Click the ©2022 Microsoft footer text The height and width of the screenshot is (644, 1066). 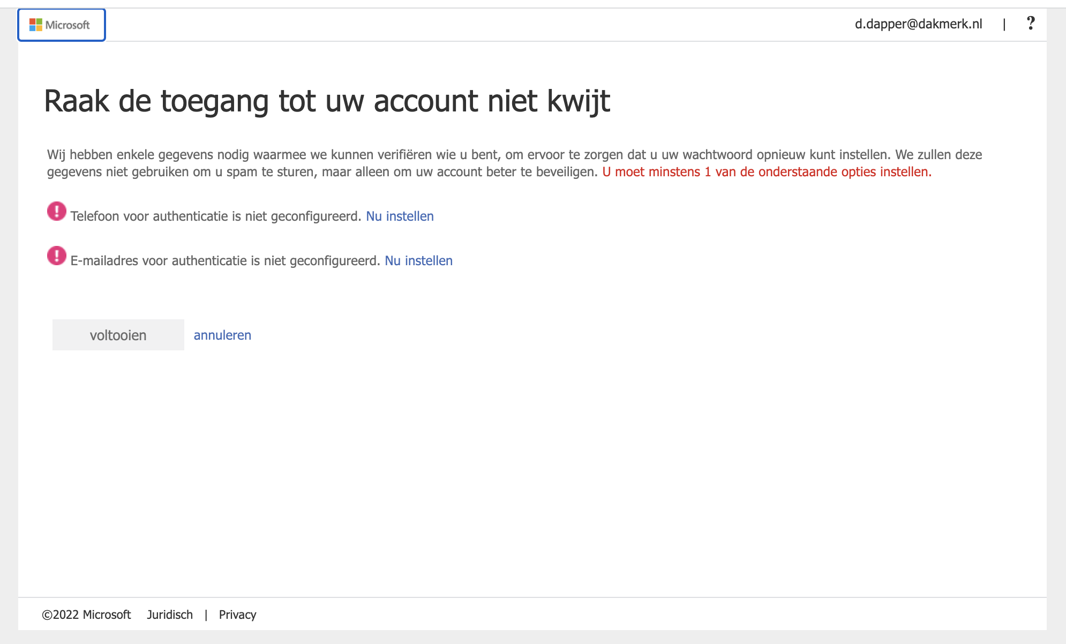pyautogui.click(x=86, y=615)
